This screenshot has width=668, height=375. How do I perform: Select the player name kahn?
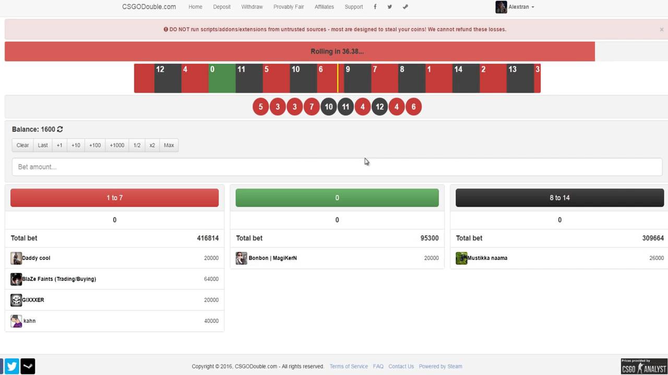point(30,321)
